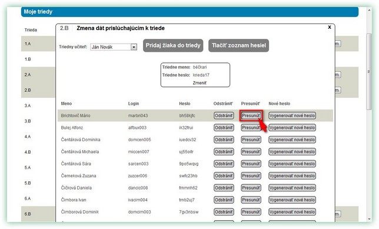Viewport: 379px width, 229px height.
Task: Generate new password for Čimbora Ivan
Action: pyautogui.click(x=292, y=200)
